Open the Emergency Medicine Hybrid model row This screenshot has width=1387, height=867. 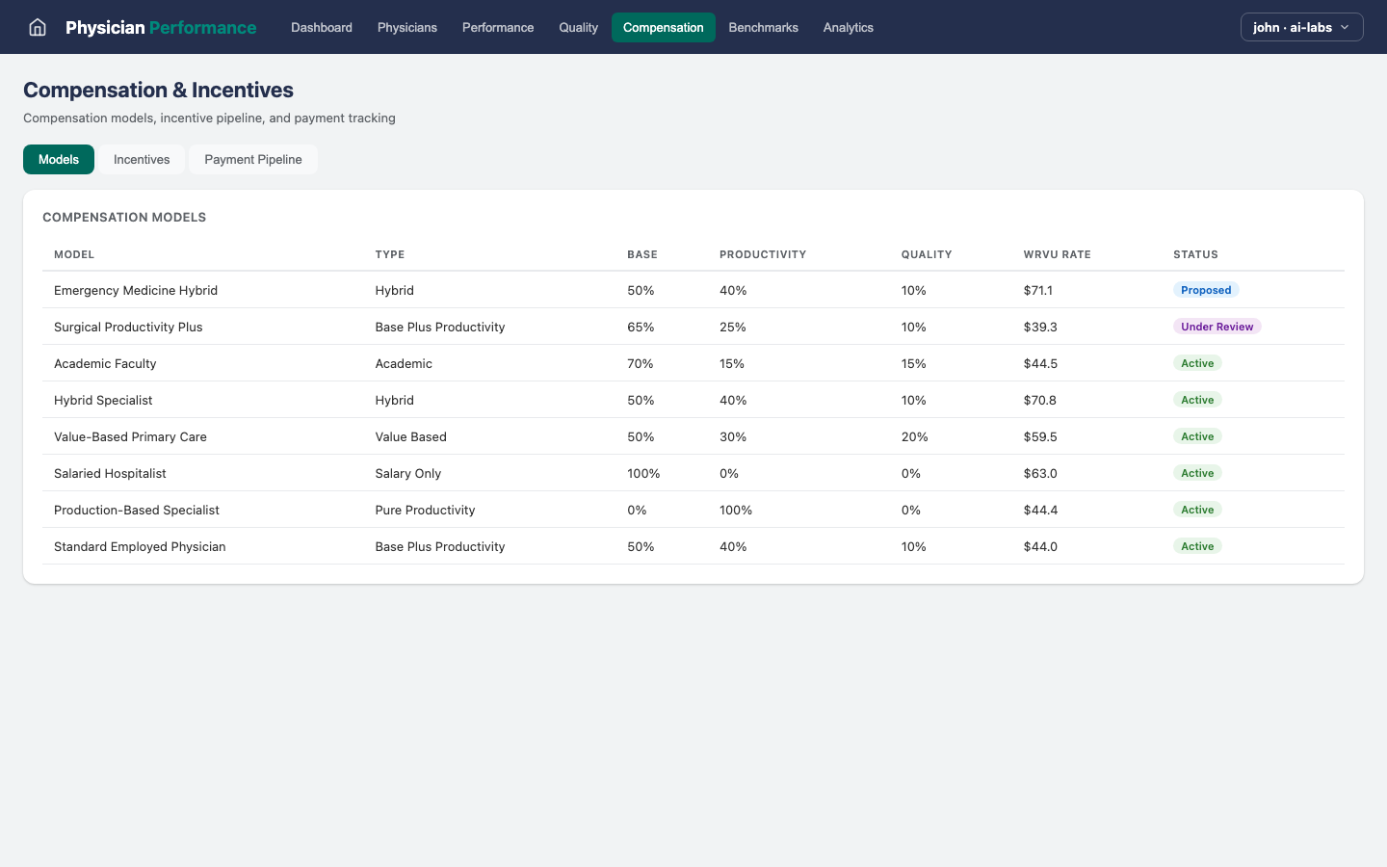[x=136, y=290]
